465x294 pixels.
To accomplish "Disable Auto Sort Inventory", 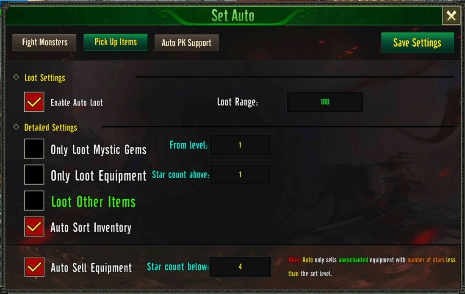I will [34, 227].
